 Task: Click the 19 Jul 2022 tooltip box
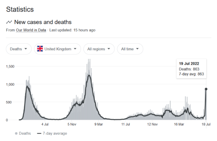tap(192, 69)
